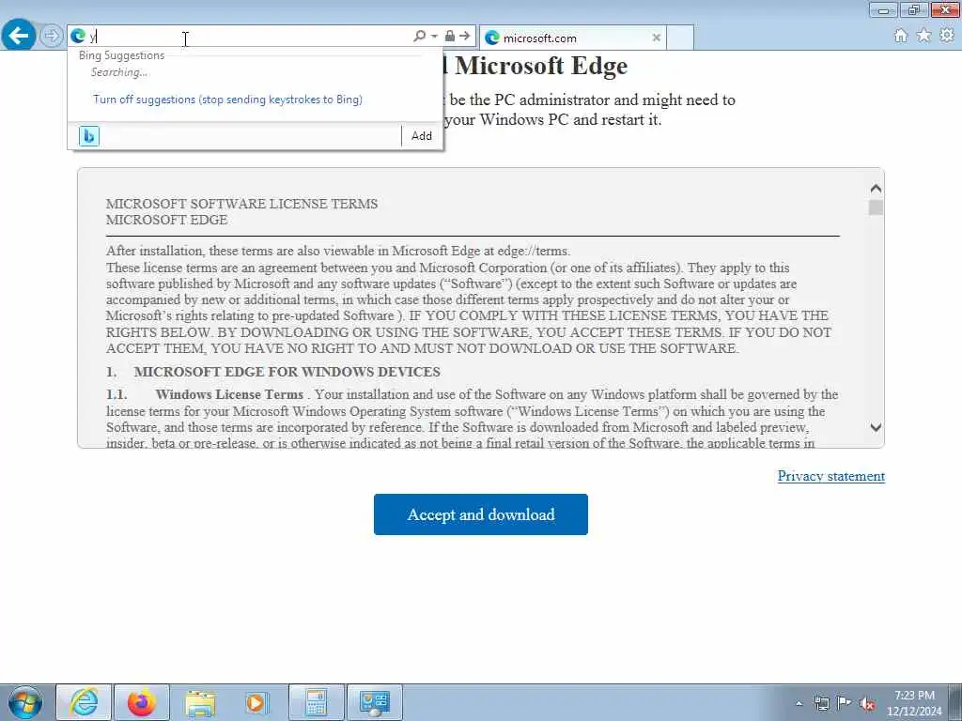Click the Edge site icon in address bar

(x=78, y=37)
